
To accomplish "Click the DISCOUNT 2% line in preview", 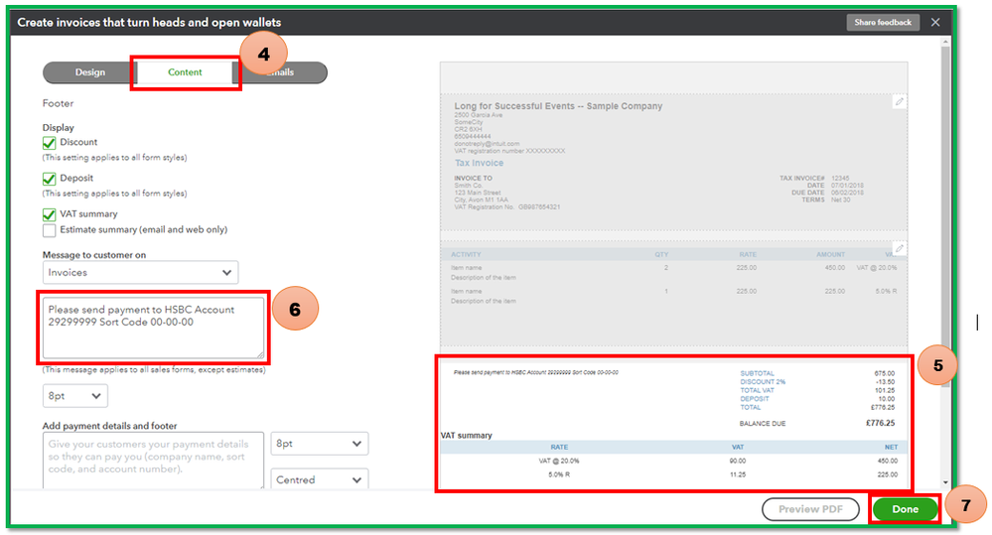I will click(763, 382).
